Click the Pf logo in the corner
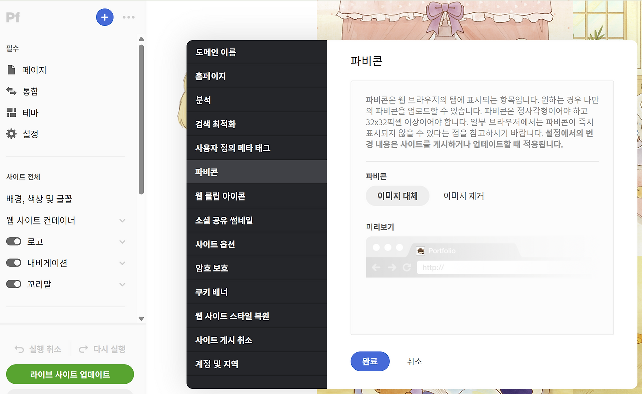Viewport: 642px width, 394px height. tap(12, 17)
